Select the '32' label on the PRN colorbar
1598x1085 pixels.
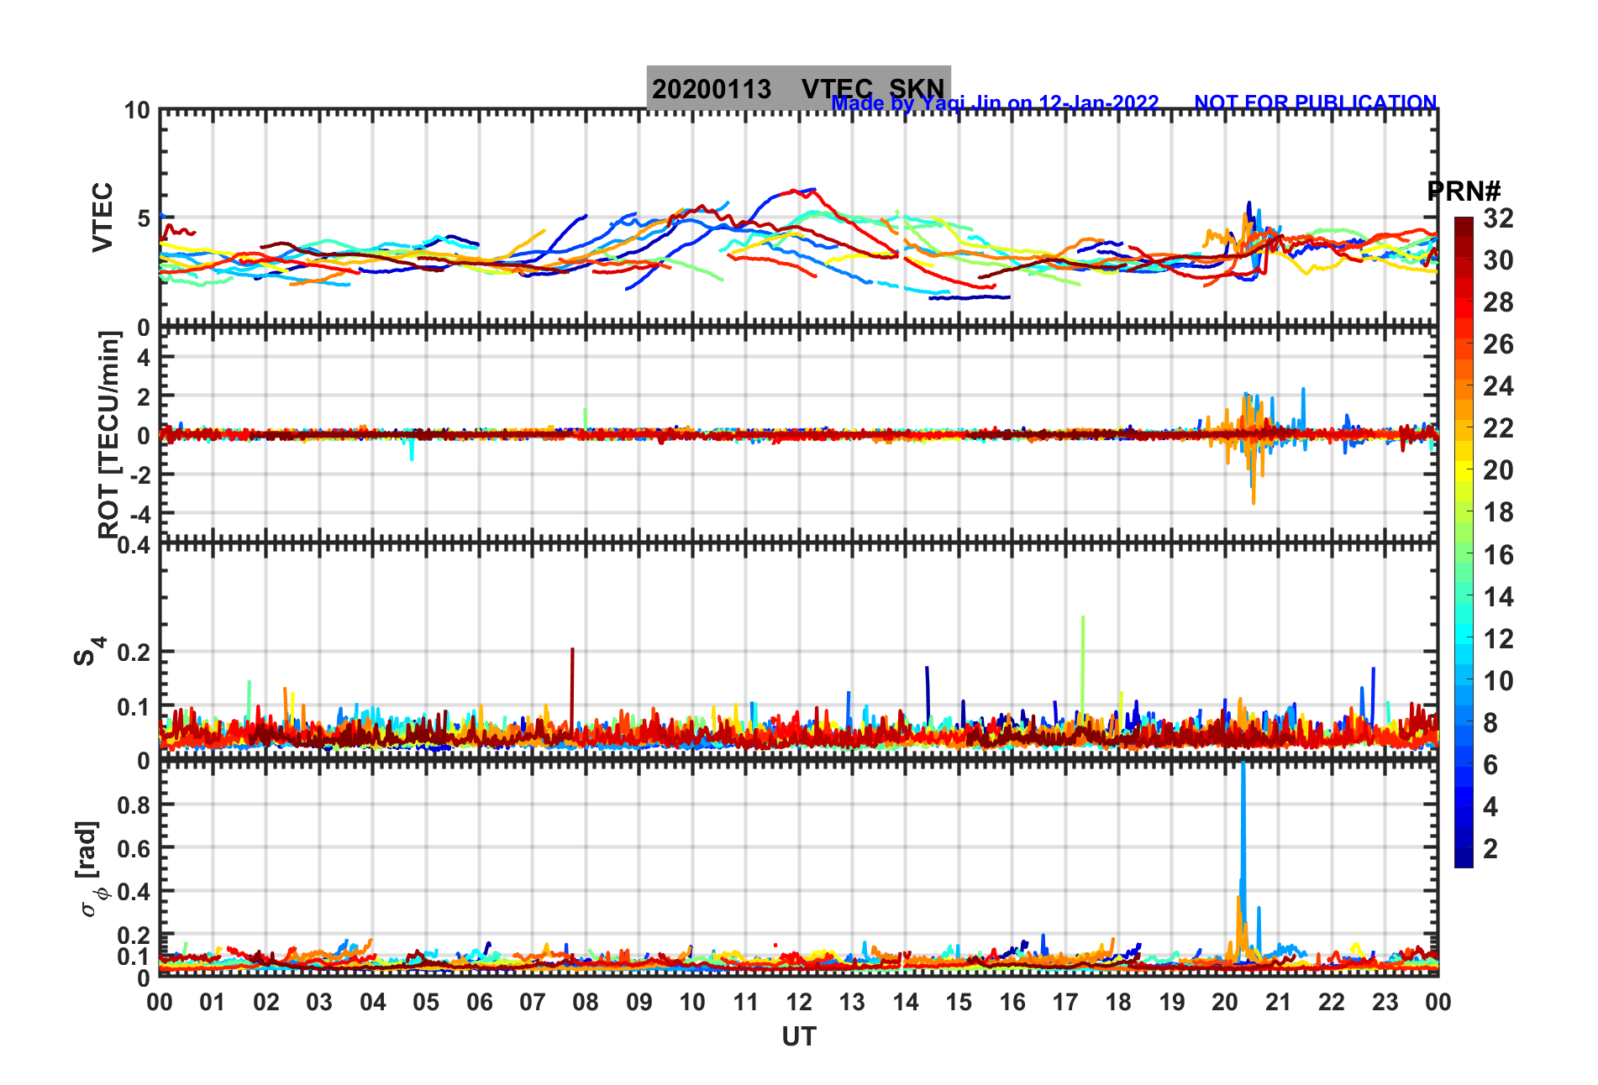[x=1498, y=218]
